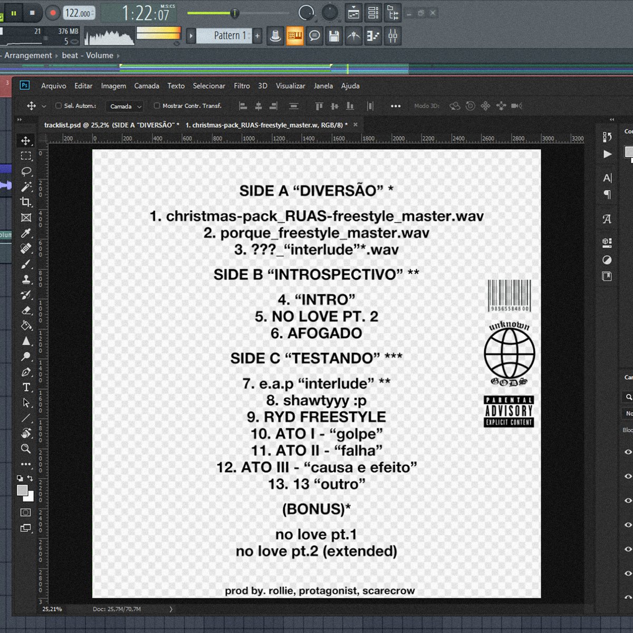Click FL Studio save disk icon
633x633 pixels.
334,36
